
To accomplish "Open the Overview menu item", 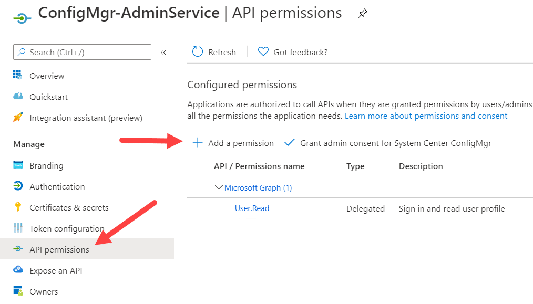I will 47,76.
